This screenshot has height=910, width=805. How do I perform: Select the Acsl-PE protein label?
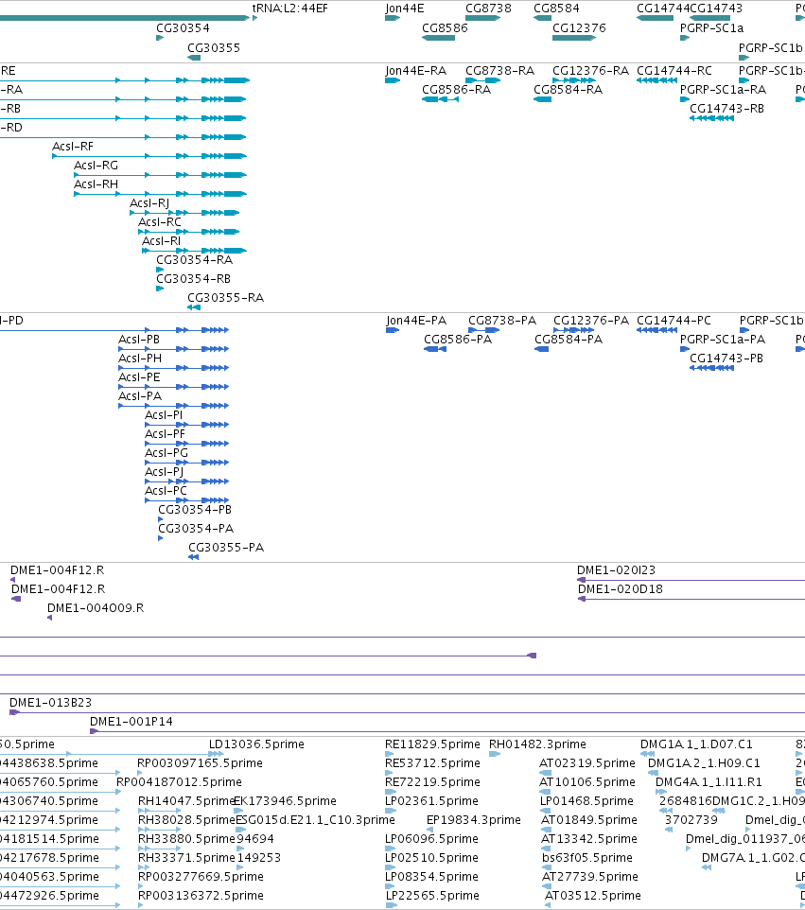139,377
